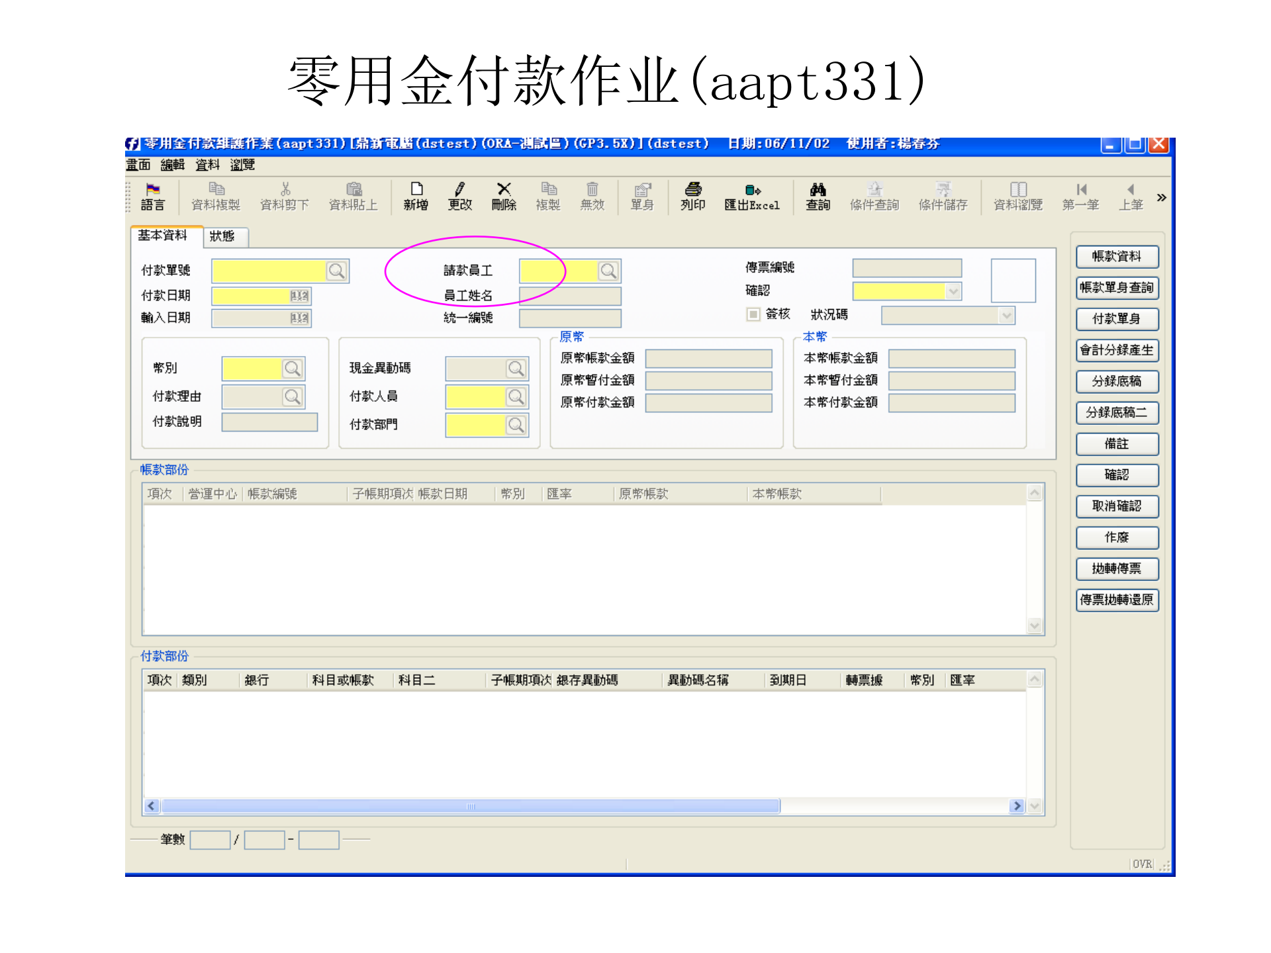Toggle the 簽核 checkbox
This screenshot has width=1271, height=953.
[x=753, y=314]
